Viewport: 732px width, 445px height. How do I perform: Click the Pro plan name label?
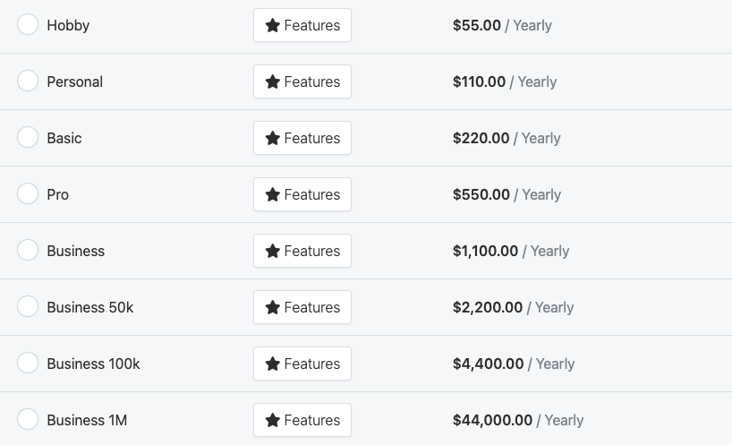(57, 194)
